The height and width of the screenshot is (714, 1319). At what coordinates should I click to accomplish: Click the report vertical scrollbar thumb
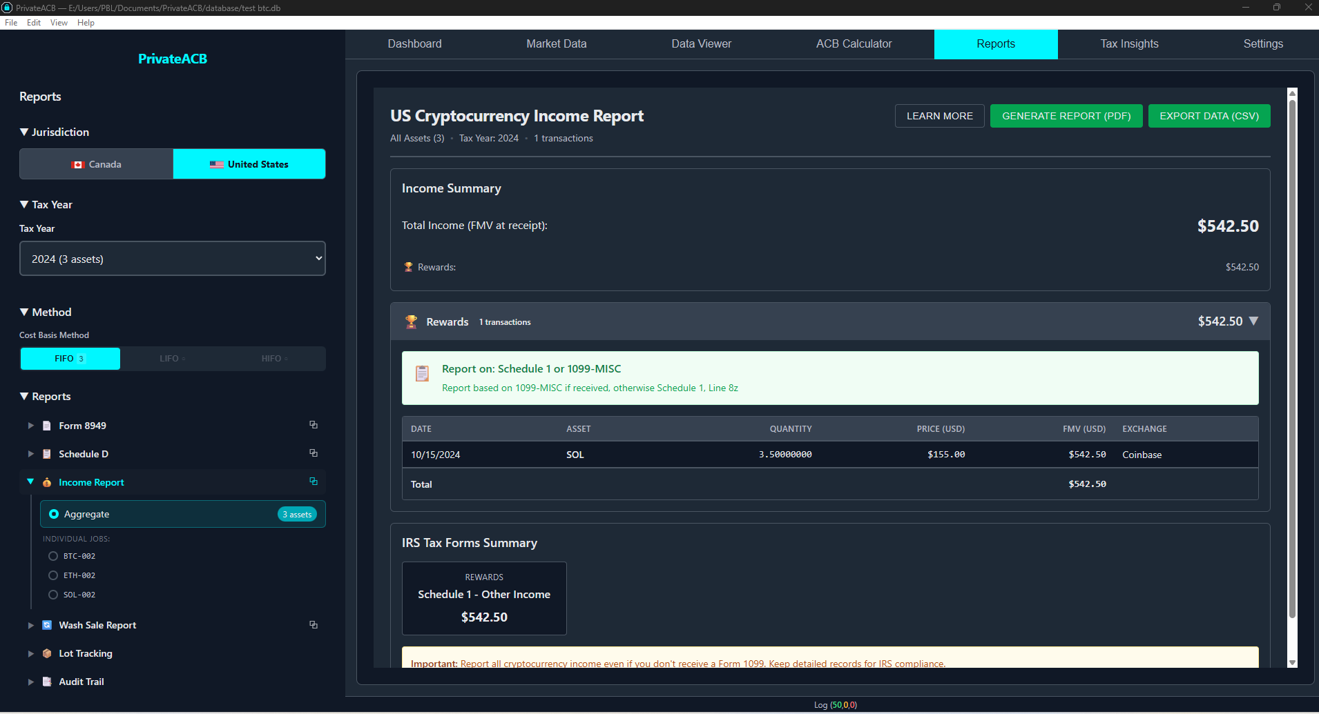pyautogui.click(x=1292, y=359)
